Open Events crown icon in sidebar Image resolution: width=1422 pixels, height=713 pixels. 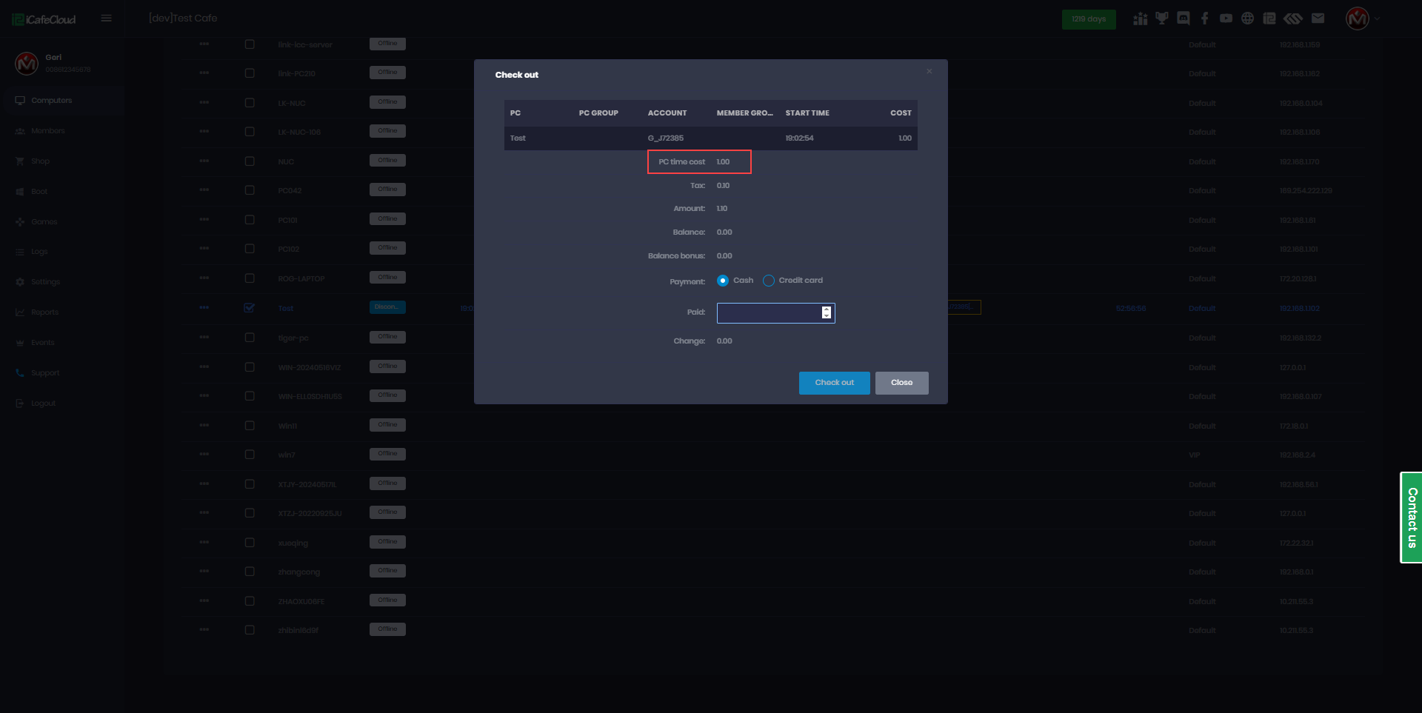[x=20, y=343]
